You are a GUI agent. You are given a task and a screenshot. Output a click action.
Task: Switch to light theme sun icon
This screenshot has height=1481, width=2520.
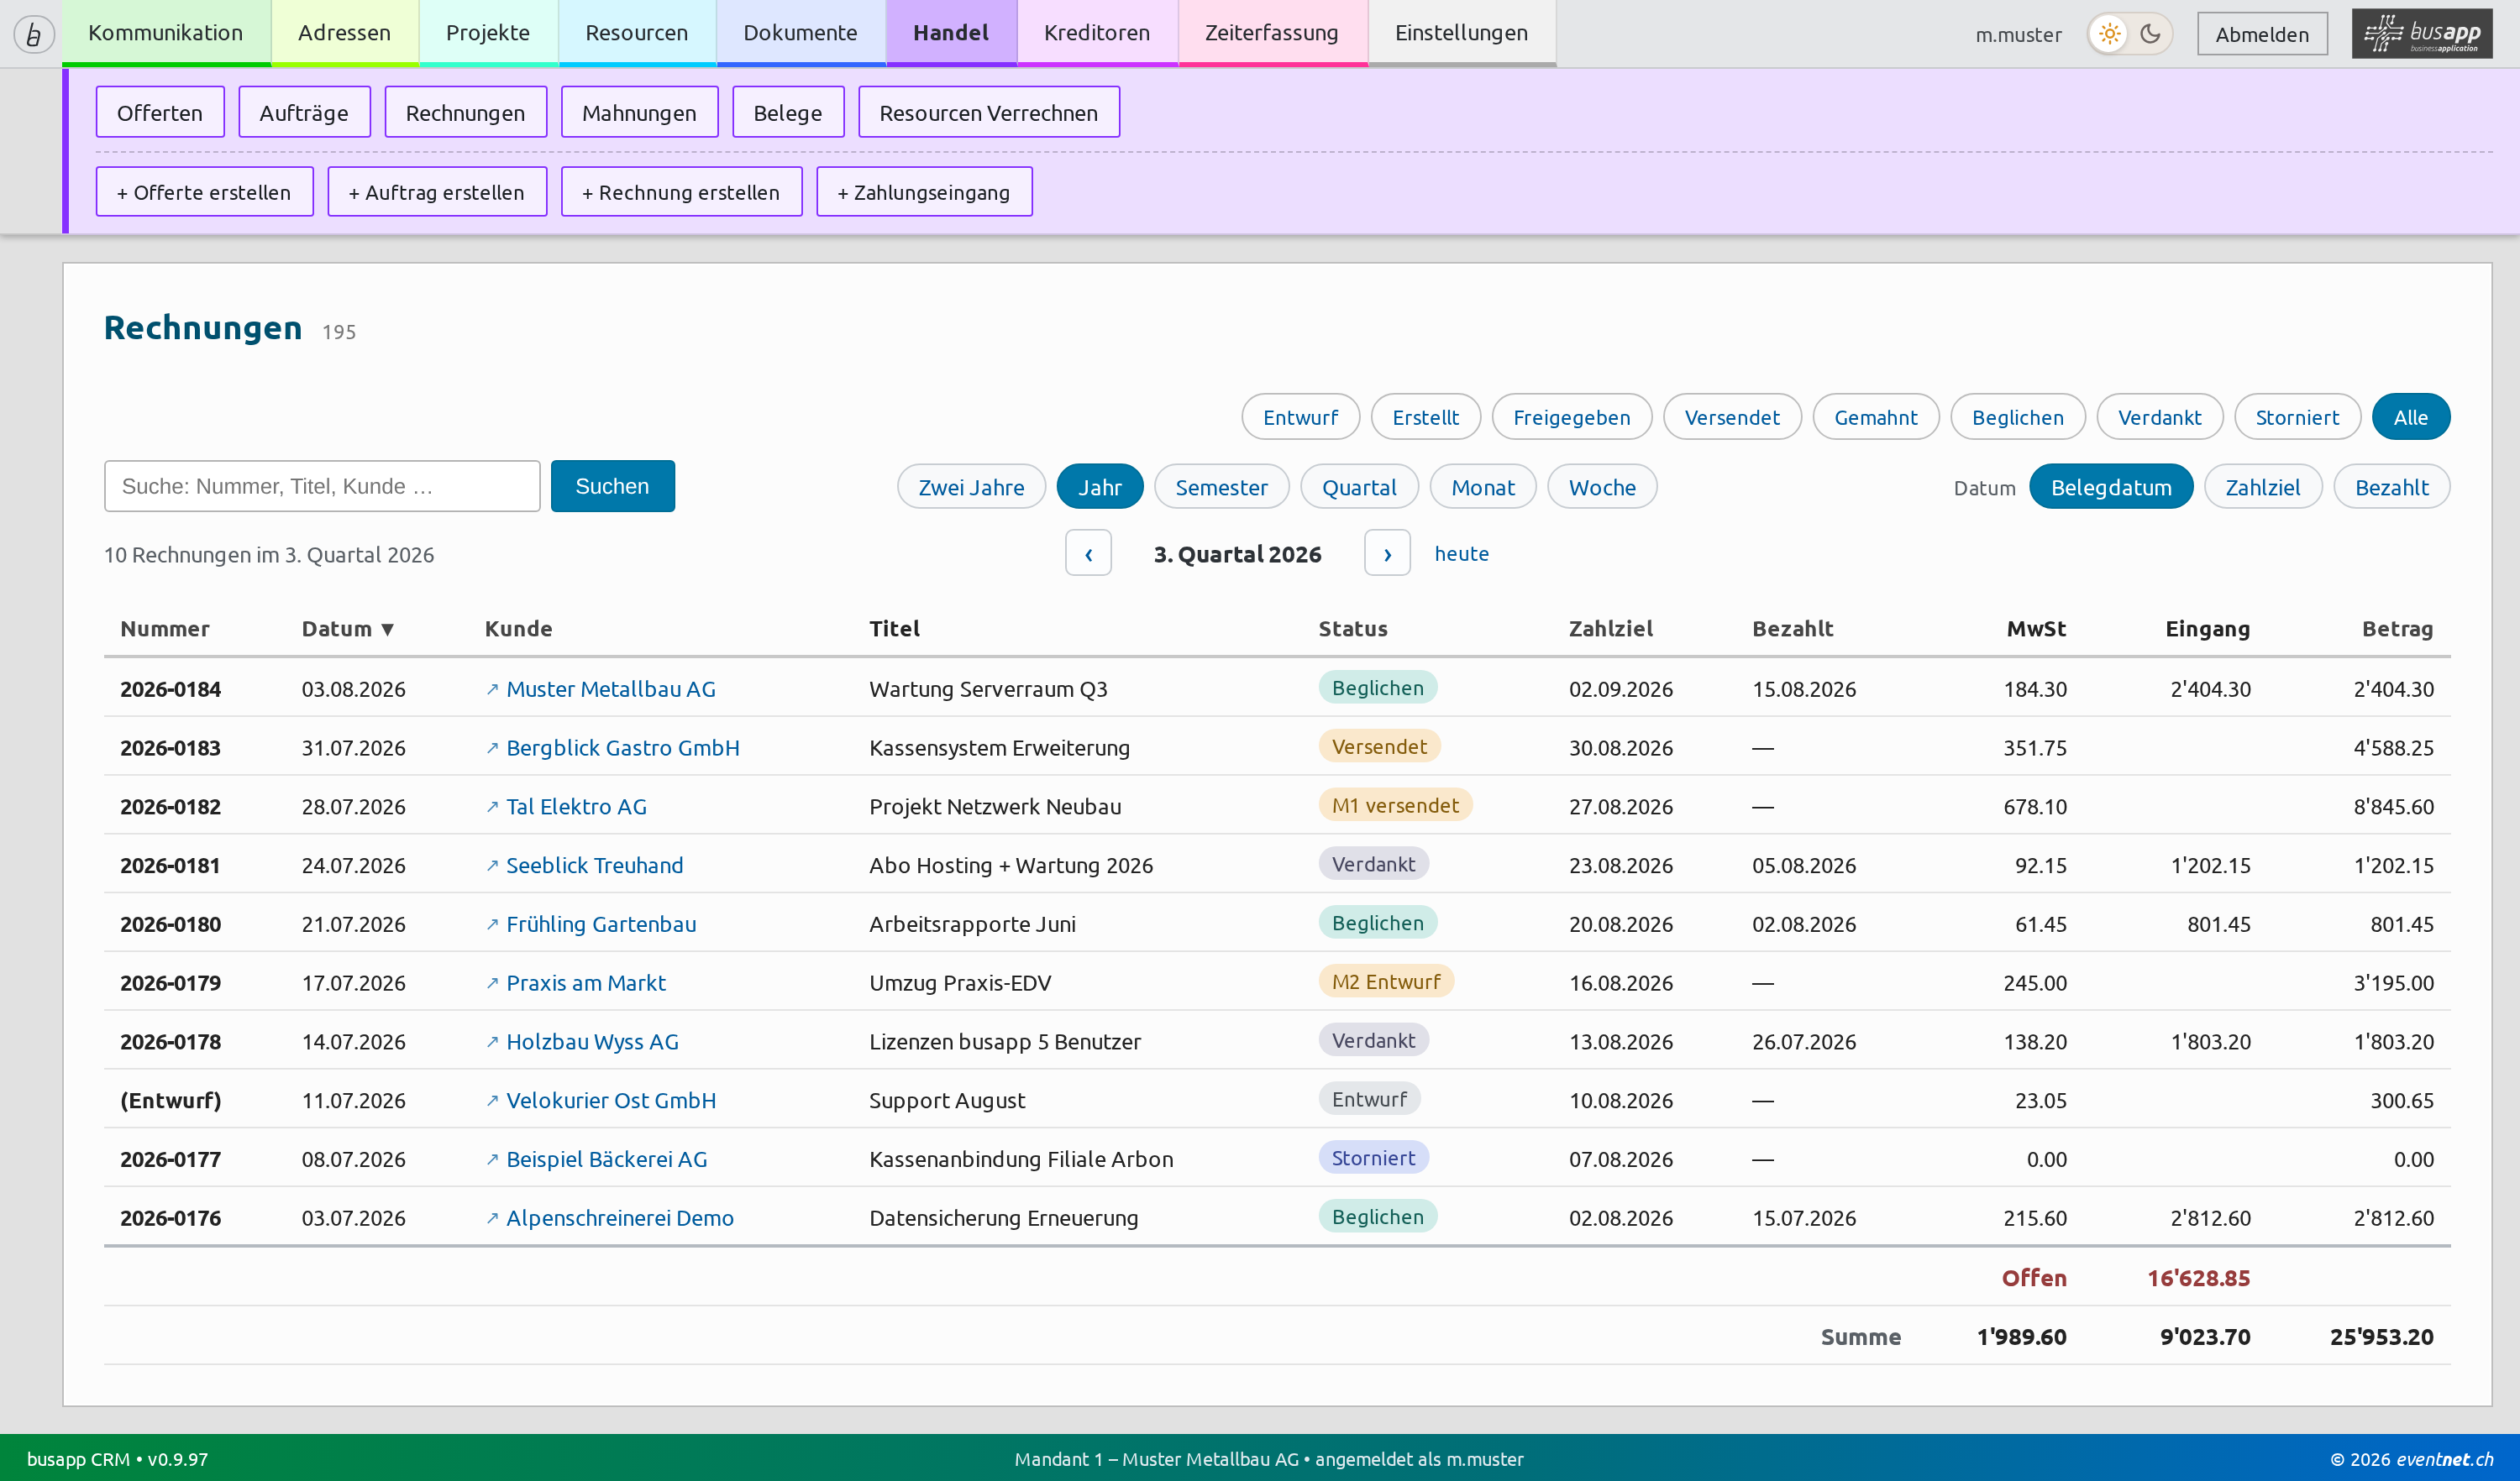(x=2110, y=34)
